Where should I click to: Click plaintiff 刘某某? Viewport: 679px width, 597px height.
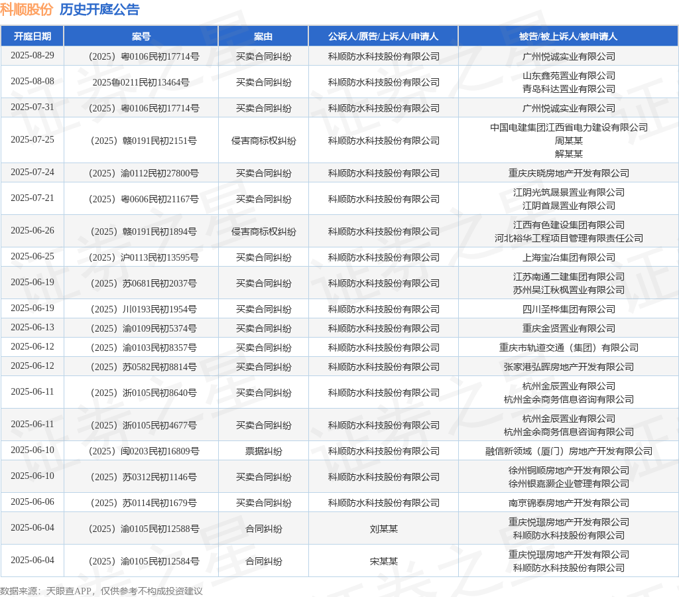tap(383, 529)
